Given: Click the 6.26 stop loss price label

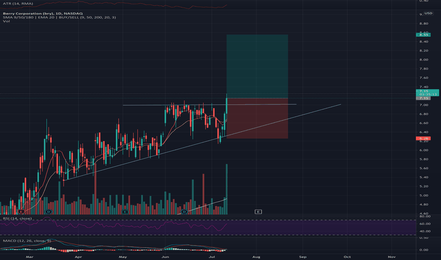Looking at the screenshot, I should tap(423, 139).
